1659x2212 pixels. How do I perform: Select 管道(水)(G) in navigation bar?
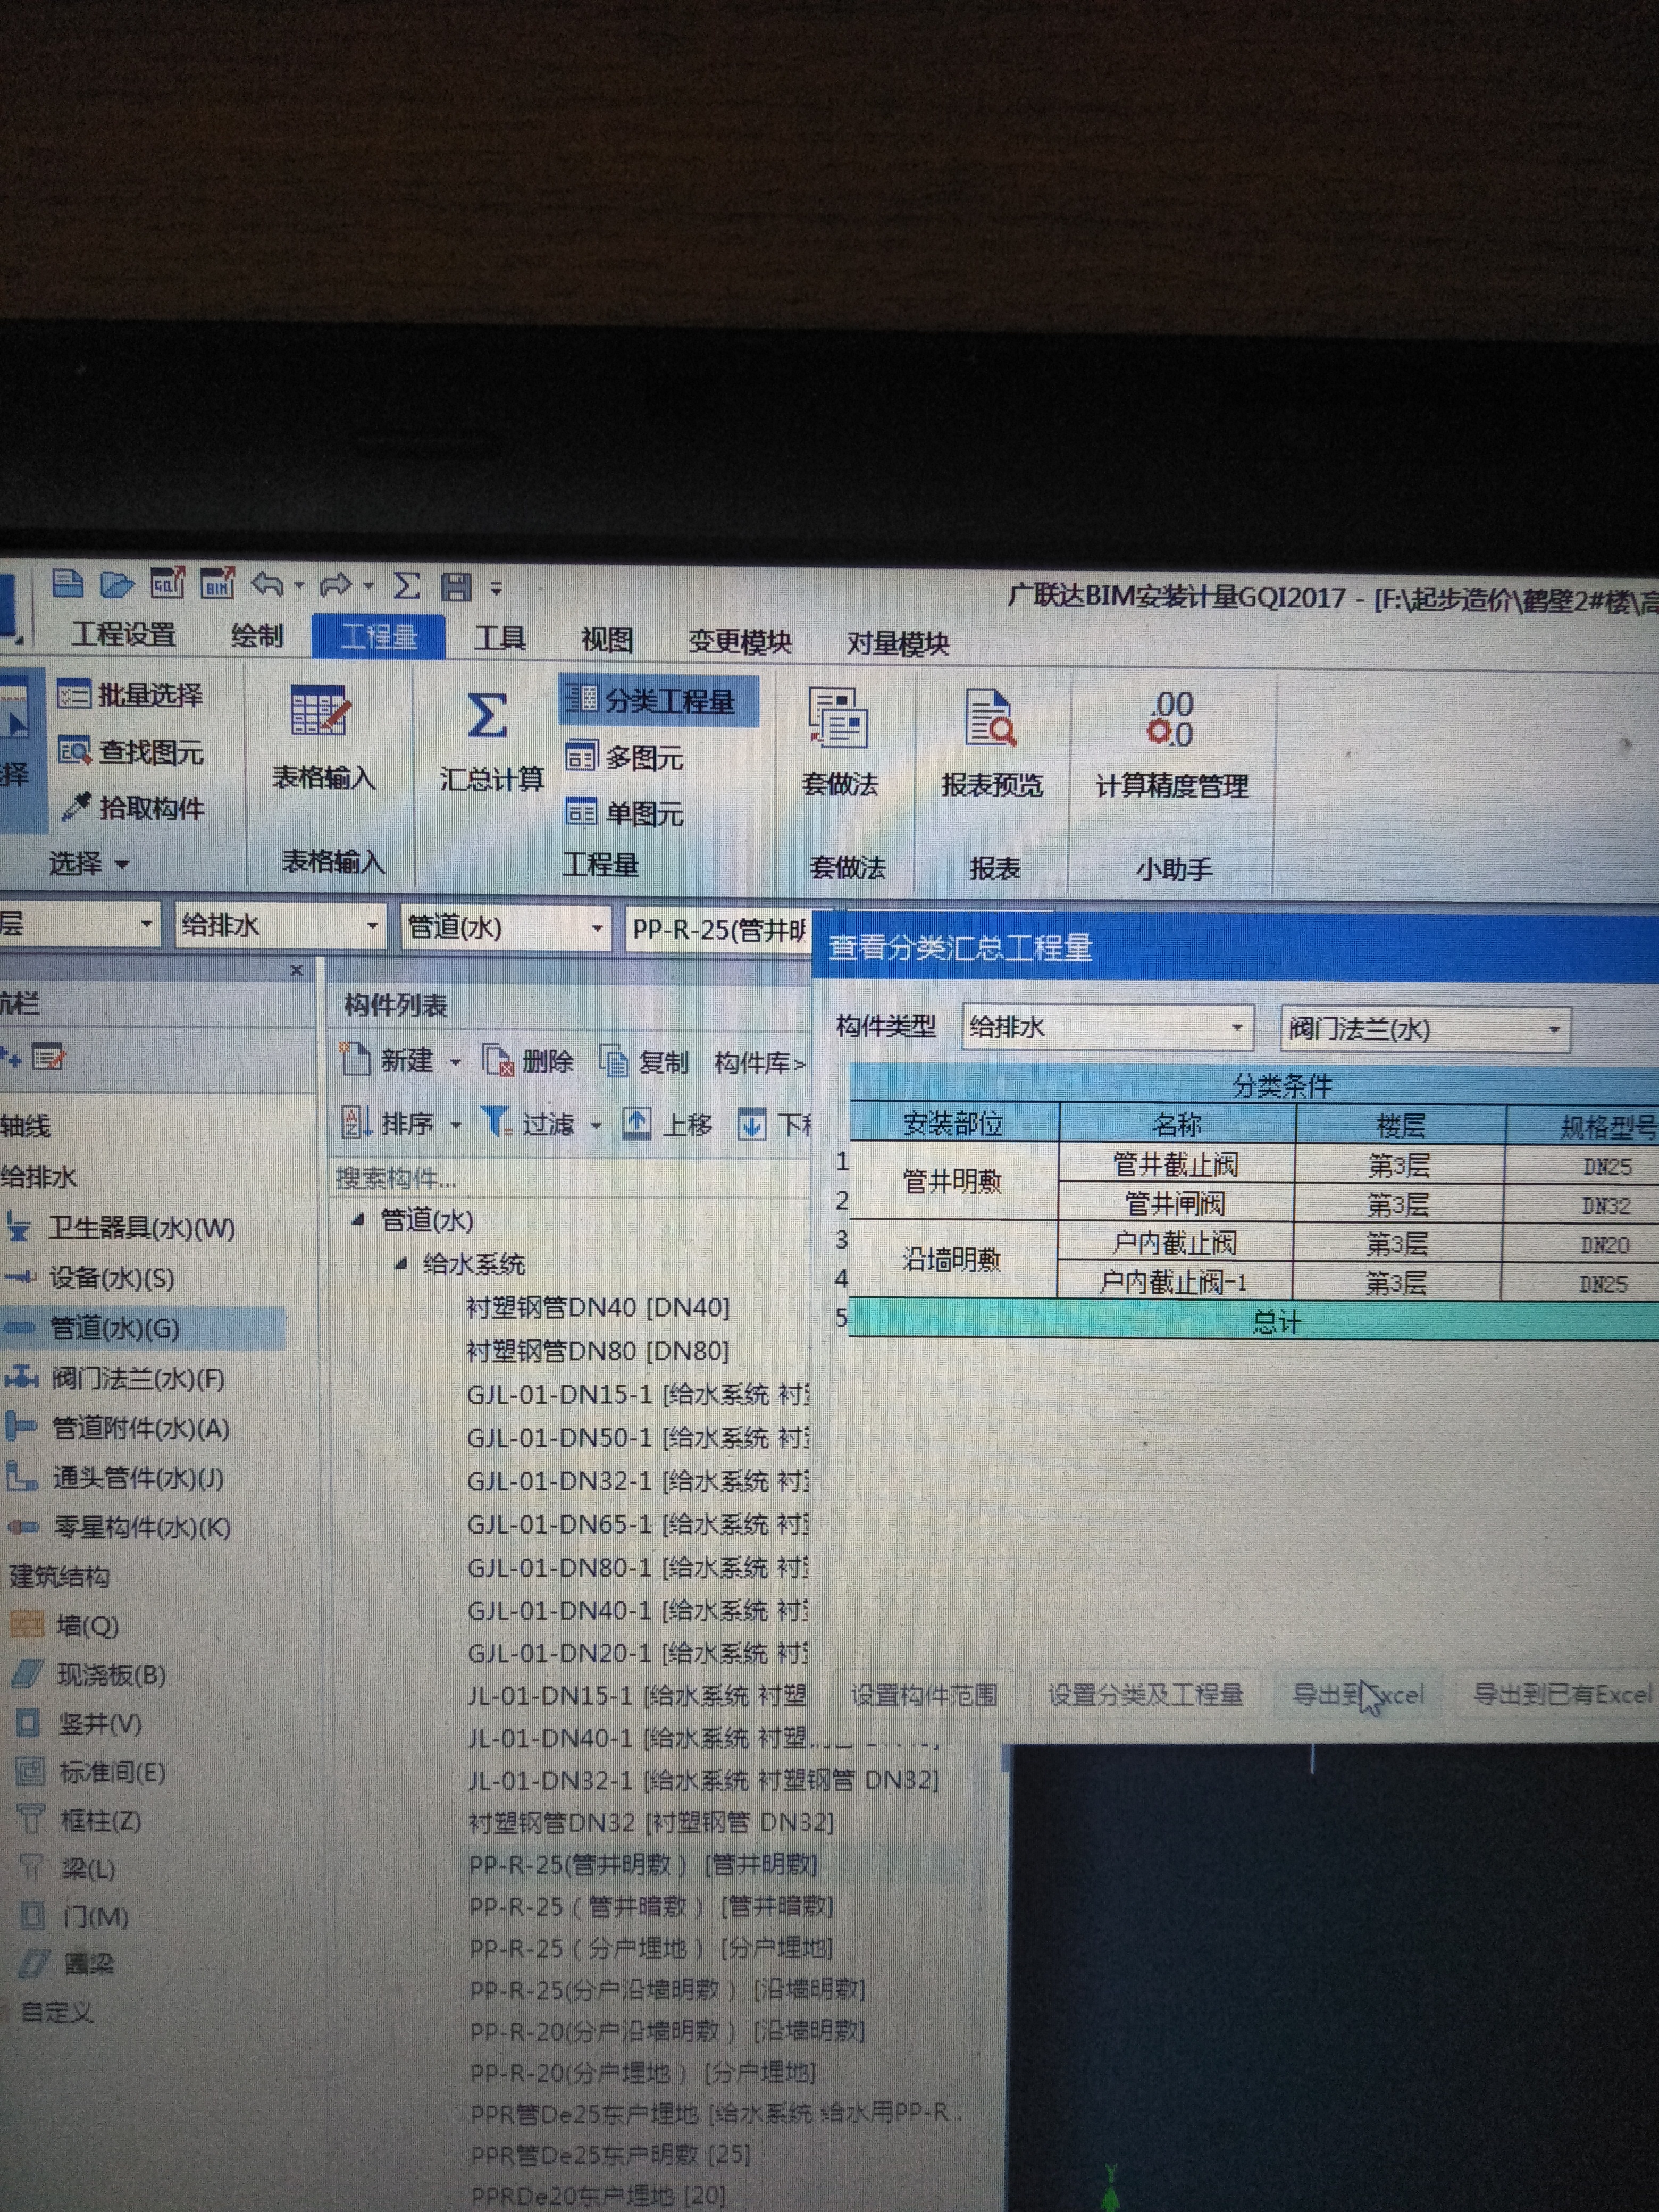(x=143, y=1328)
